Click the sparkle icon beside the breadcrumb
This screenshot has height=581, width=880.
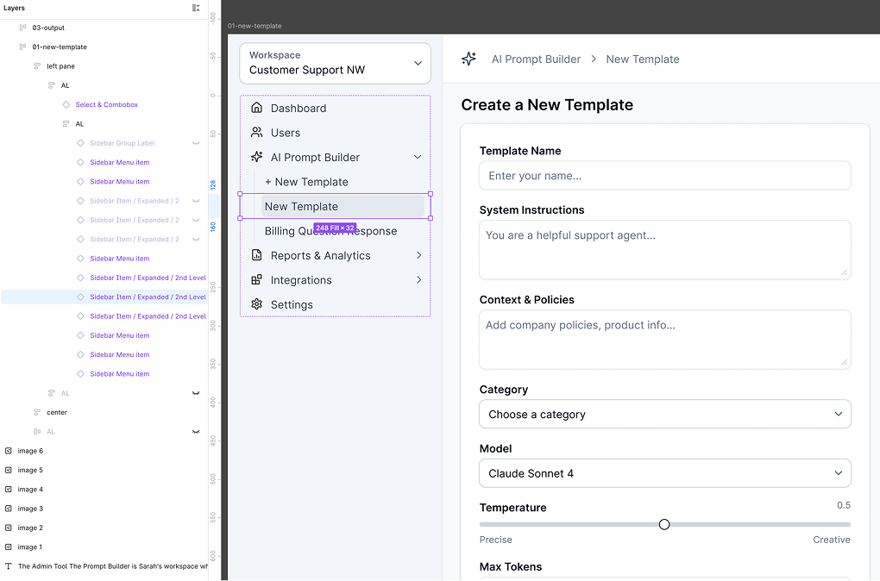point(468,59)
